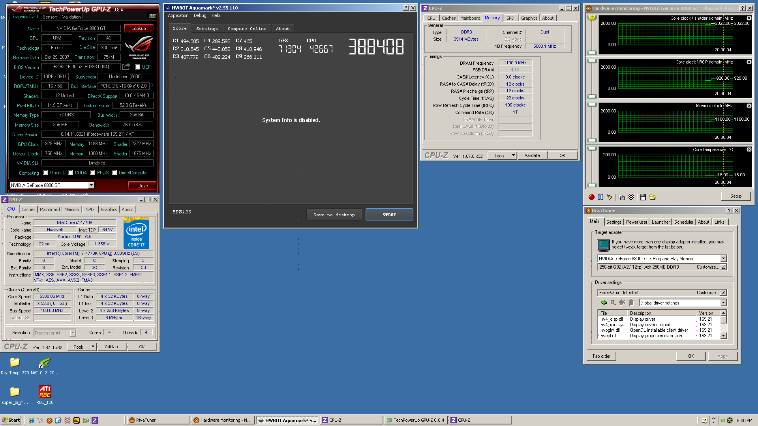758x426 pixels.
Task: Click the Aquamark START button
Action: pos(389,215)
